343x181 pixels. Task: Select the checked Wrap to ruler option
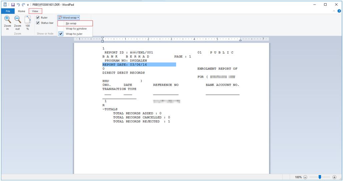[x=74, y=34]
